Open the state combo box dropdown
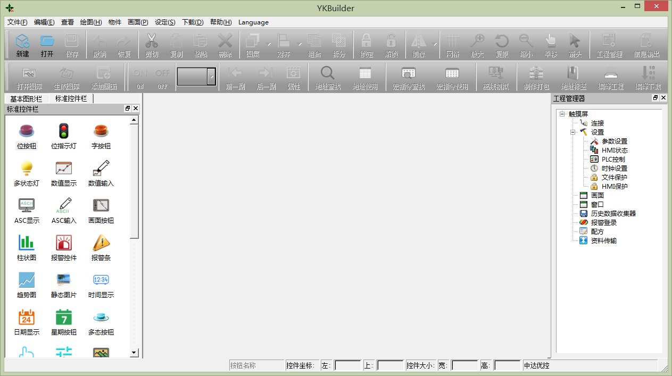Viewport: 672px width, 376px height. pyautogui.click(x=211, y=77)
